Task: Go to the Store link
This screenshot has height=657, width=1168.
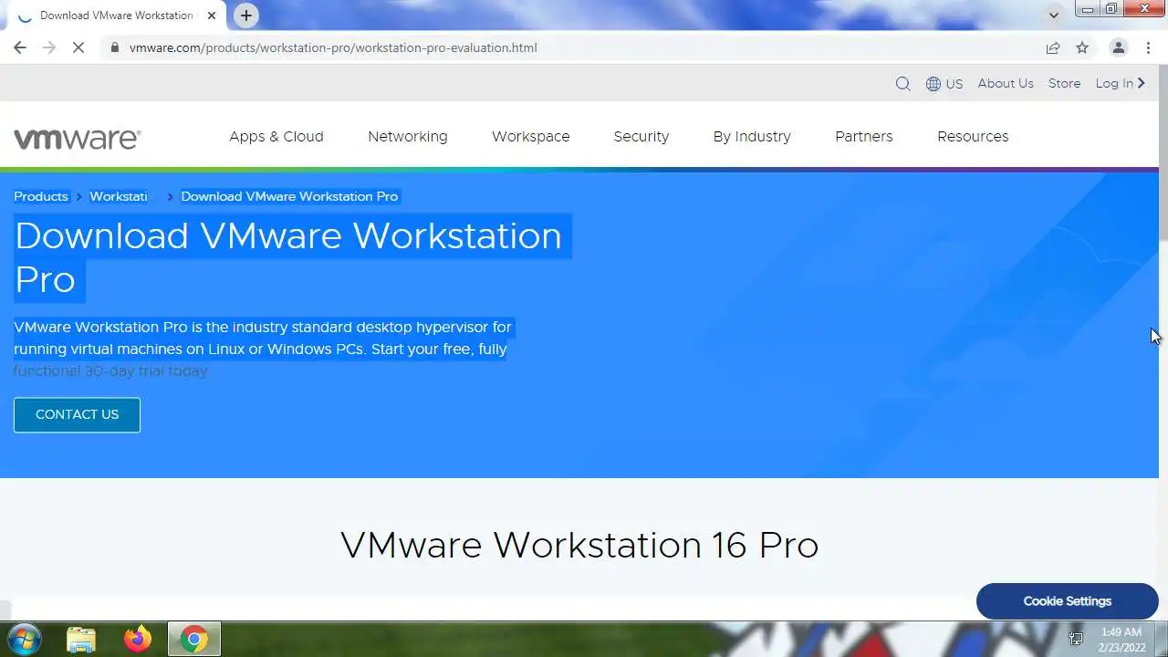Action: point(1064,83)
